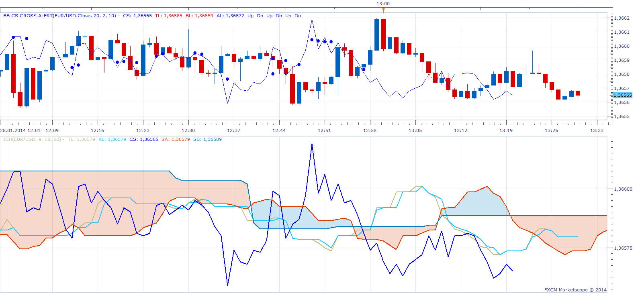Click the highlighted current price tag 1,36565
636x293 pixels.
[623, 95]
